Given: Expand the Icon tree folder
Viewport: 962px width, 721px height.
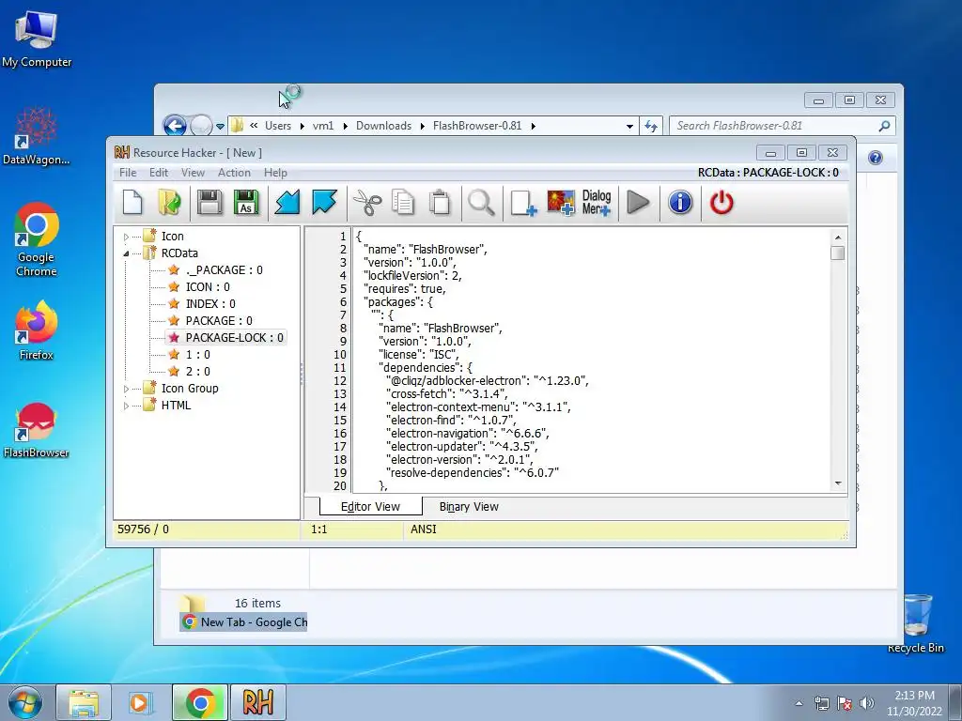Looking at the screenshot, I should 127,237.
